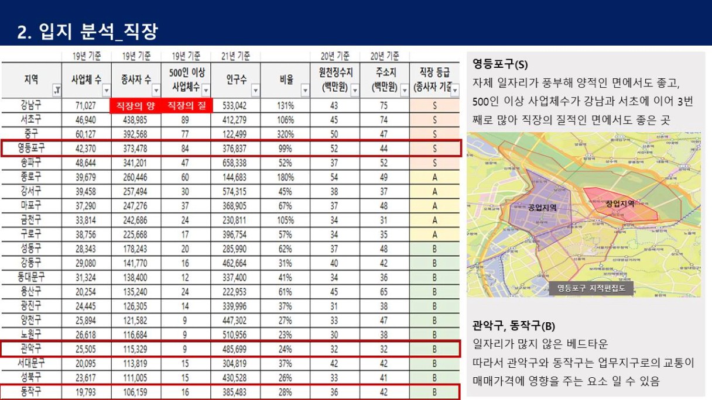This screenshot has height=400, width=712.
Task: Select the 서초구 region cell
Action: (30, 120)
